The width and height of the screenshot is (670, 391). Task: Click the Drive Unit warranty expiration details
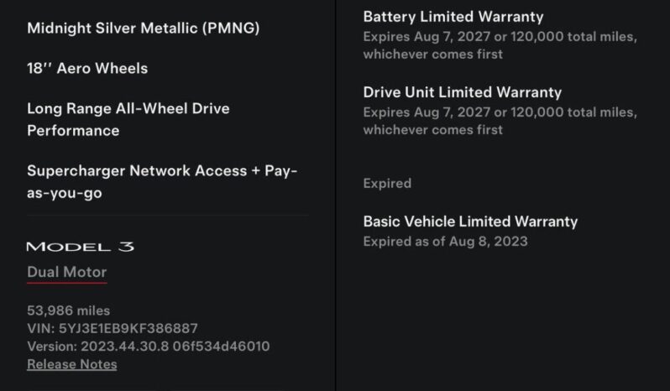click(x=500, y=121)
